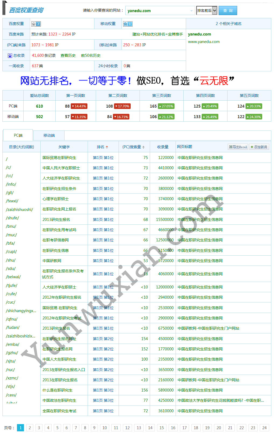Go to results page 17
Image resolution: width=274 pixels, height=437 pixels.
coord(184,428)
